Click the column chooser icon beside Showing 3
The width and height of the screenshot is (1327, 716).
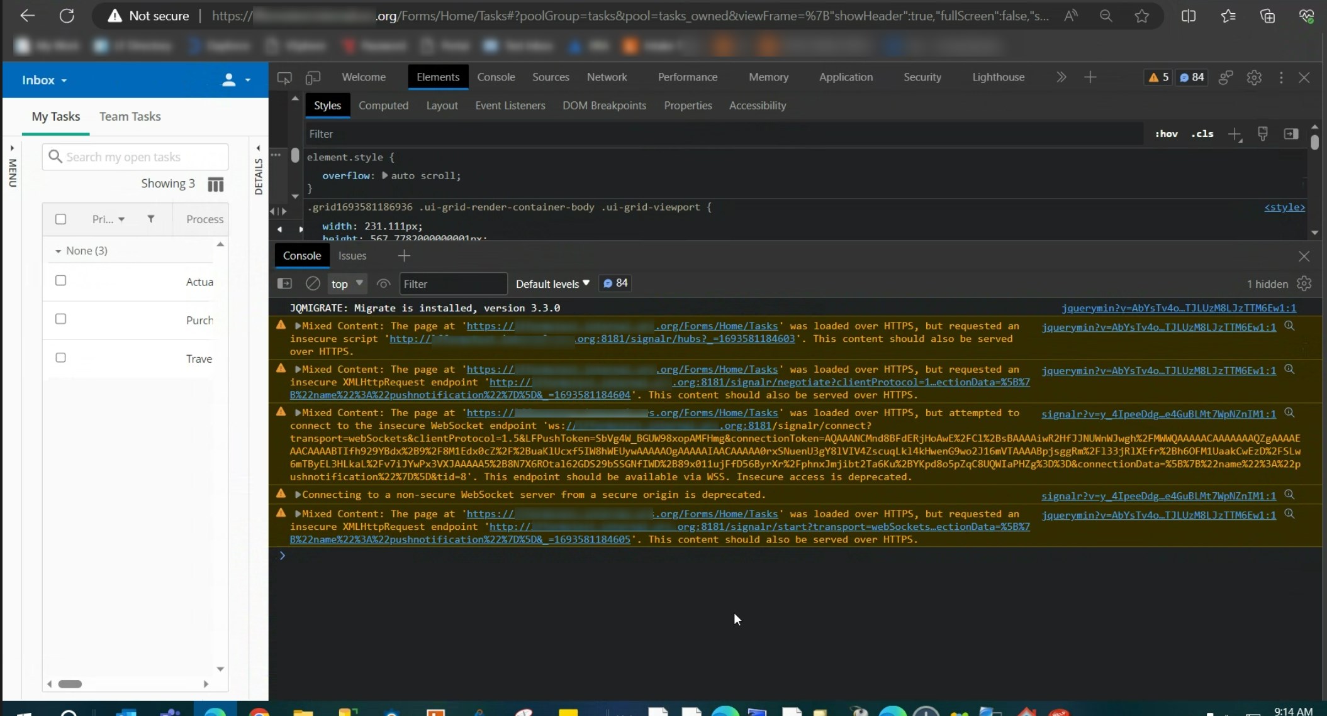(x=216, y=184)
